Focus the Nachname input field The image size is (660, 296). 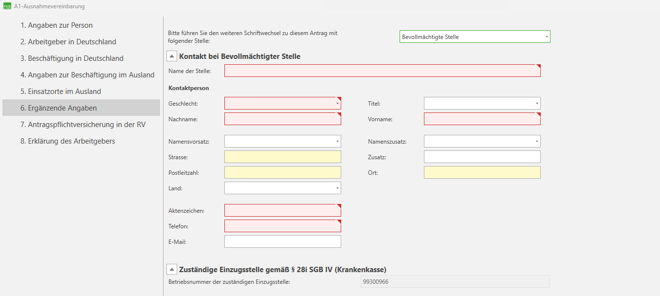pos(282,119)
